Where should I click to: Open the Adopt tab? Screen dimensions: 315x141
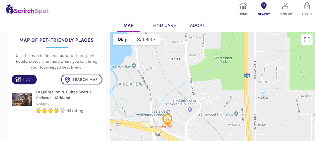[x=197, y=26]
